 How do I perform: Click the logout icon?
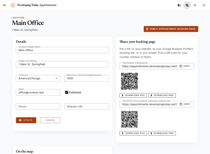(x=204, y=5)
